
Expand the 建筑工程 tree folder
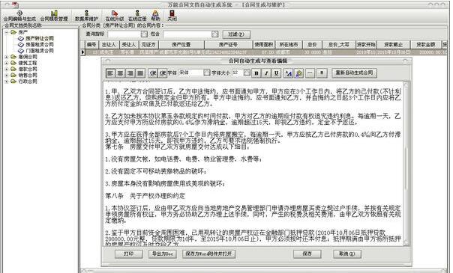6,63
